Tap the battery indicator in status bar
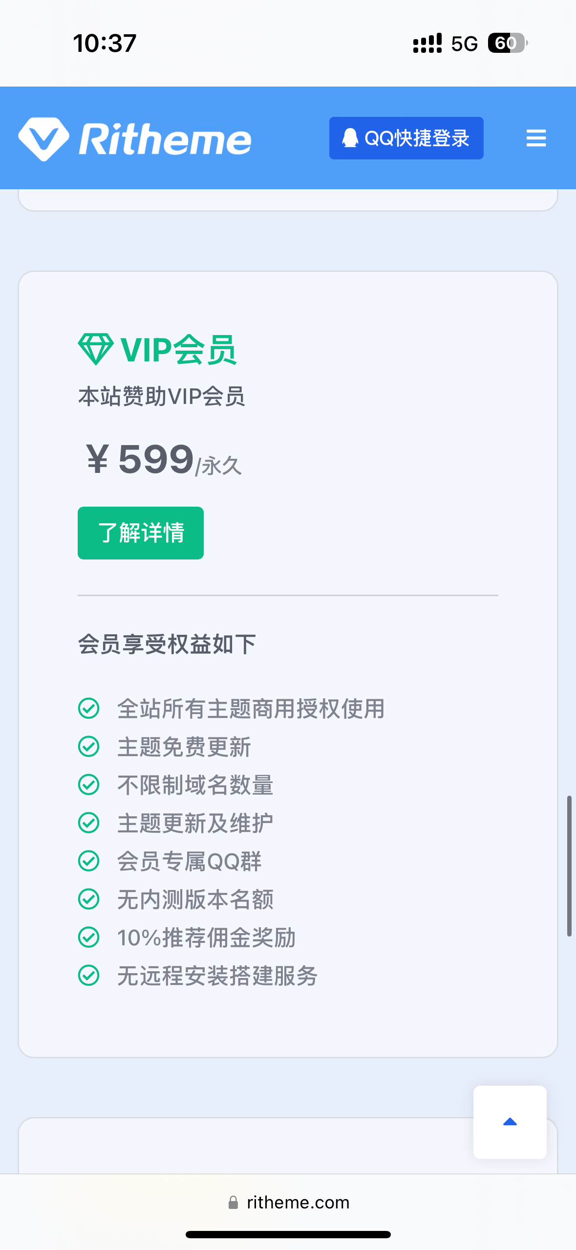 click(507, 43)
